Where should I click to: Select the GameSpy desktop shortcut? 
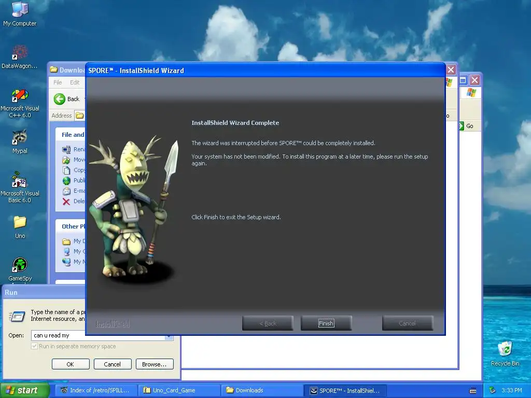pos(20,269)
